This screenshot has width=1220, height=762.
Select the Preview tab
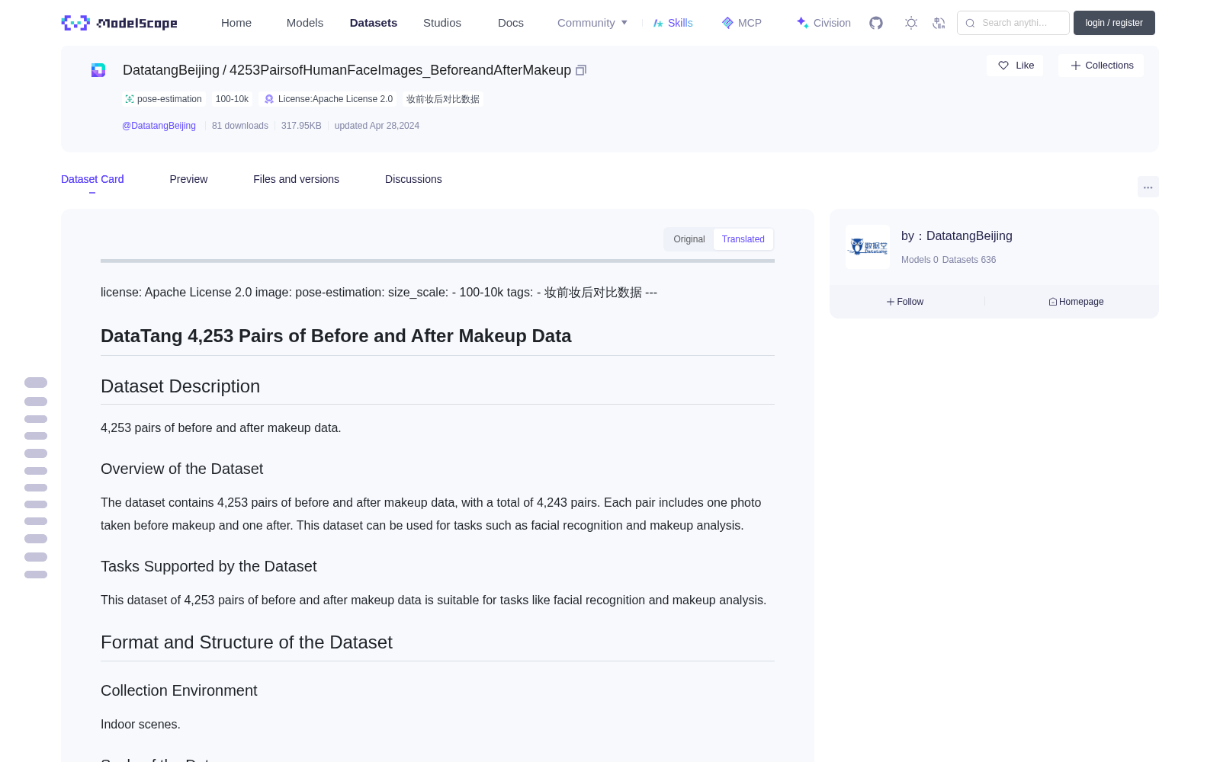(x=188, y=179)
